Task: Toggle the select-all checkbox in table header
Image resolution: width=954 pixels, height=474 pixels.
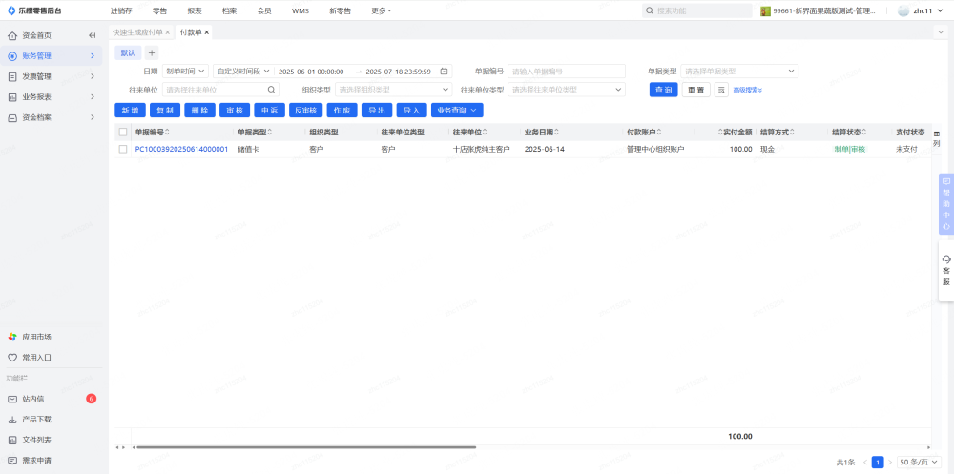Action: 122,133
